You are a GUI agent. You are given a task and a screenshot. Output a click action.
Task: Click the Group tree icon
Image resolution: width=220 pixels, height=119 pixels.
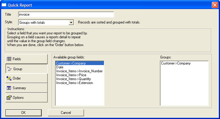click(9, 69)
